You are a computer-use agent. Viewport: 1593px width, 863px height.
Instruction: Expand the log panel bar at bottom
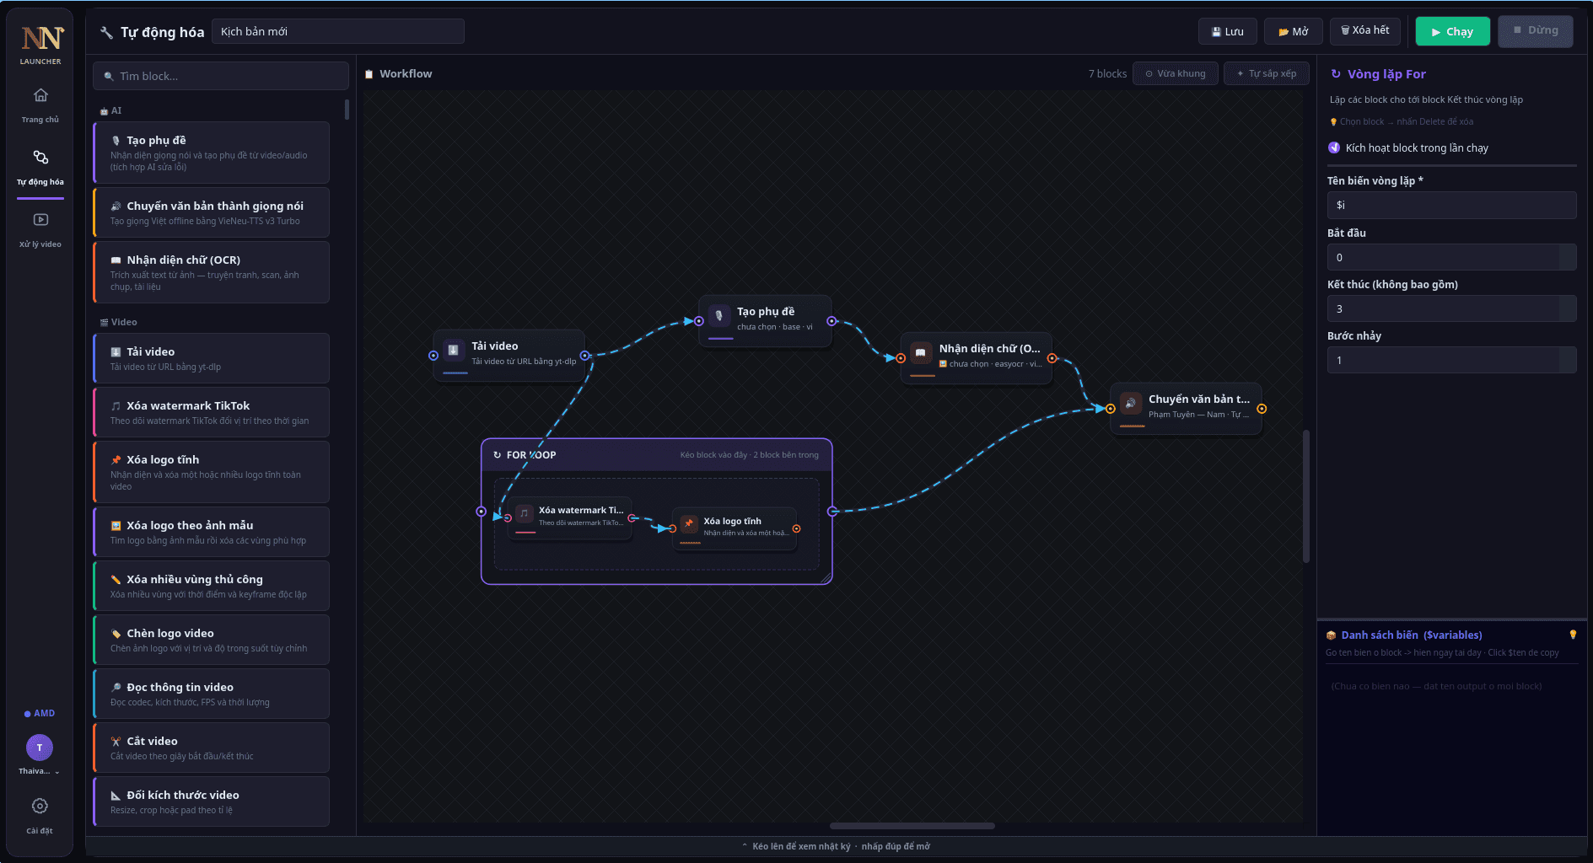(837, 846)
